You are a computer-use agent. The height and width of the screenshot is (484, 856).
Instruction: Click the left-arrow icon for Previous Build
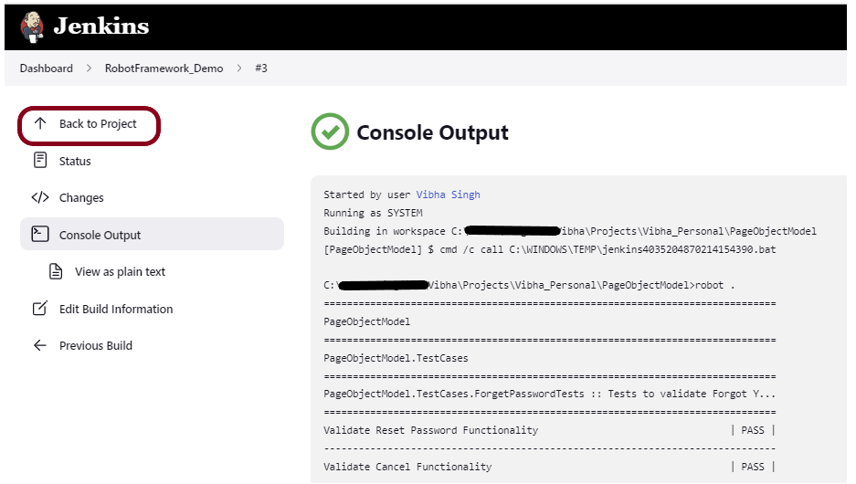tap(39, 345)
